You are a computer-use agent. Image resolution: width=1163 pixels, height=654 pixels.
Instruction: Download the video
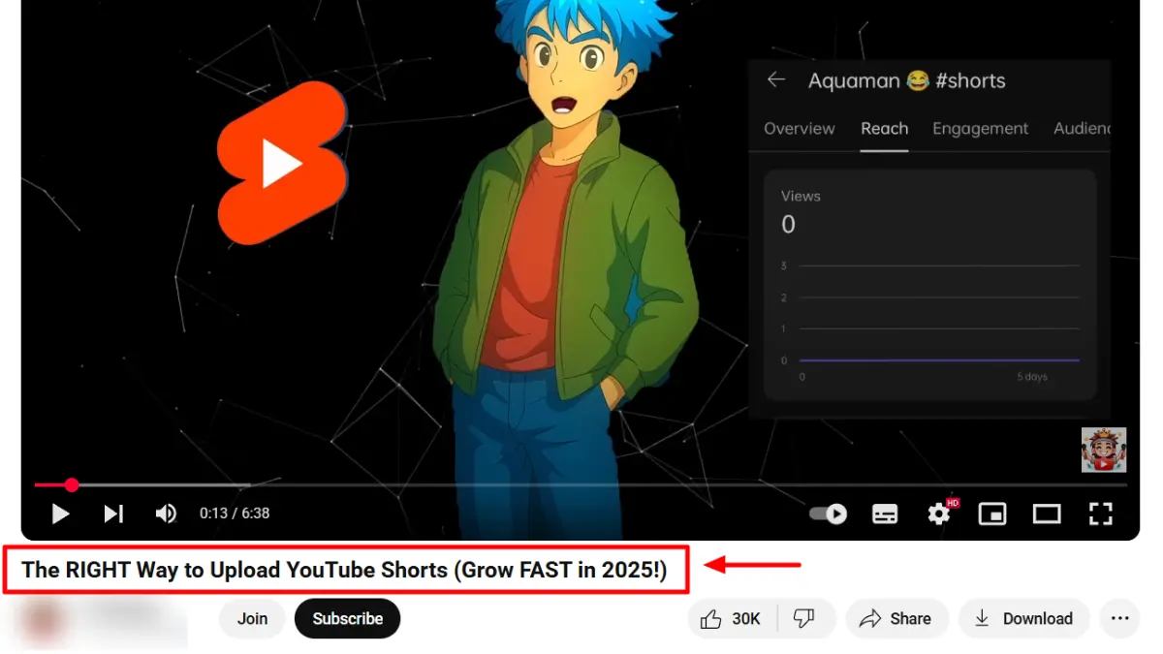(x=1024, y=618)
